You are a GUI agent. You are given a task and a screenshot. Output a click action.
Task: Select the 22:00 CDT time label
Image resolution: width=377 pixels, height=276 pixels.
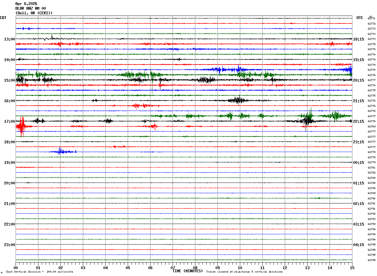[10, 224]
